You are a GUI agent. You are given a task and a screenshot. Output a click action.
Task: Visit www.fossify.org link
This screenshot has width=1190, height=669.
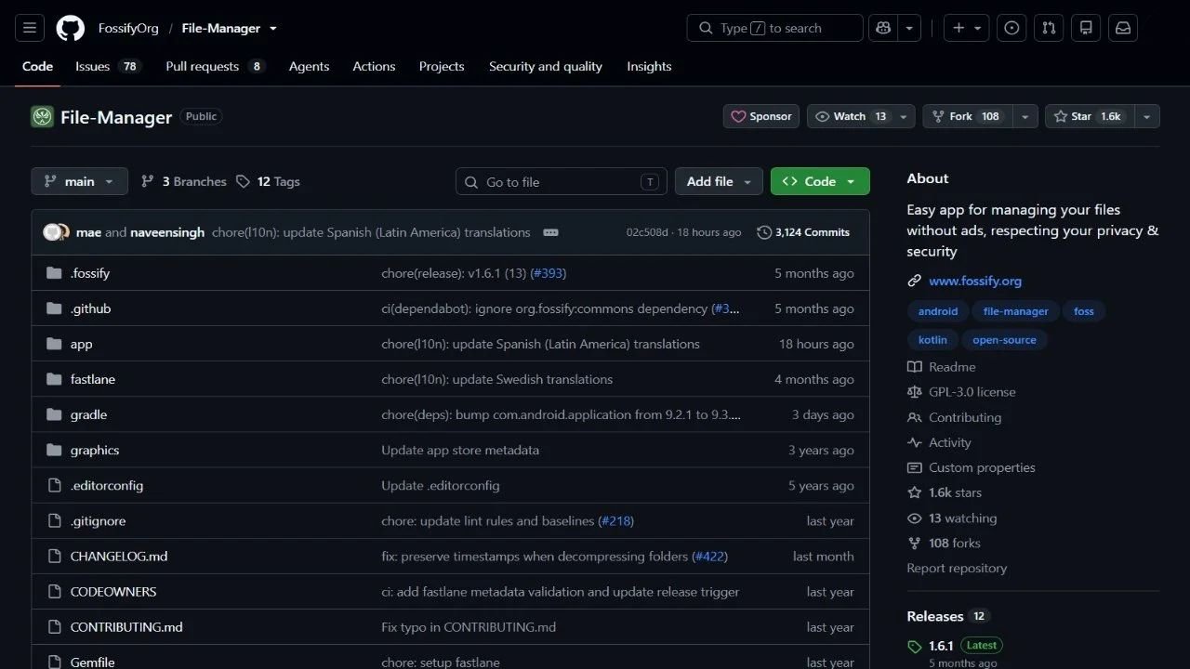975,281
